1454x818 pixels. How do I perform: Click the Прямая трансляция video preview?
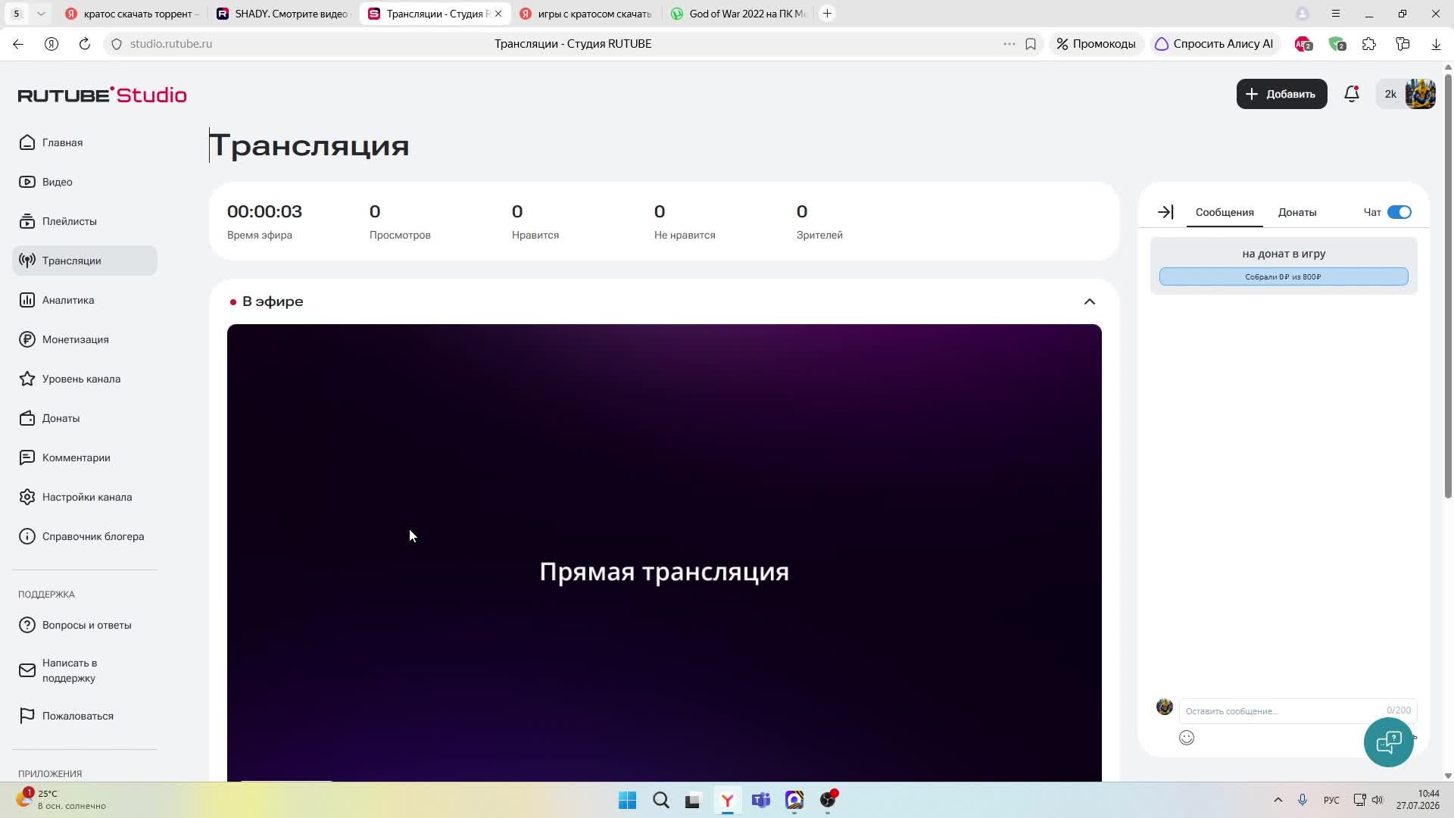click(x=664, y=553)
